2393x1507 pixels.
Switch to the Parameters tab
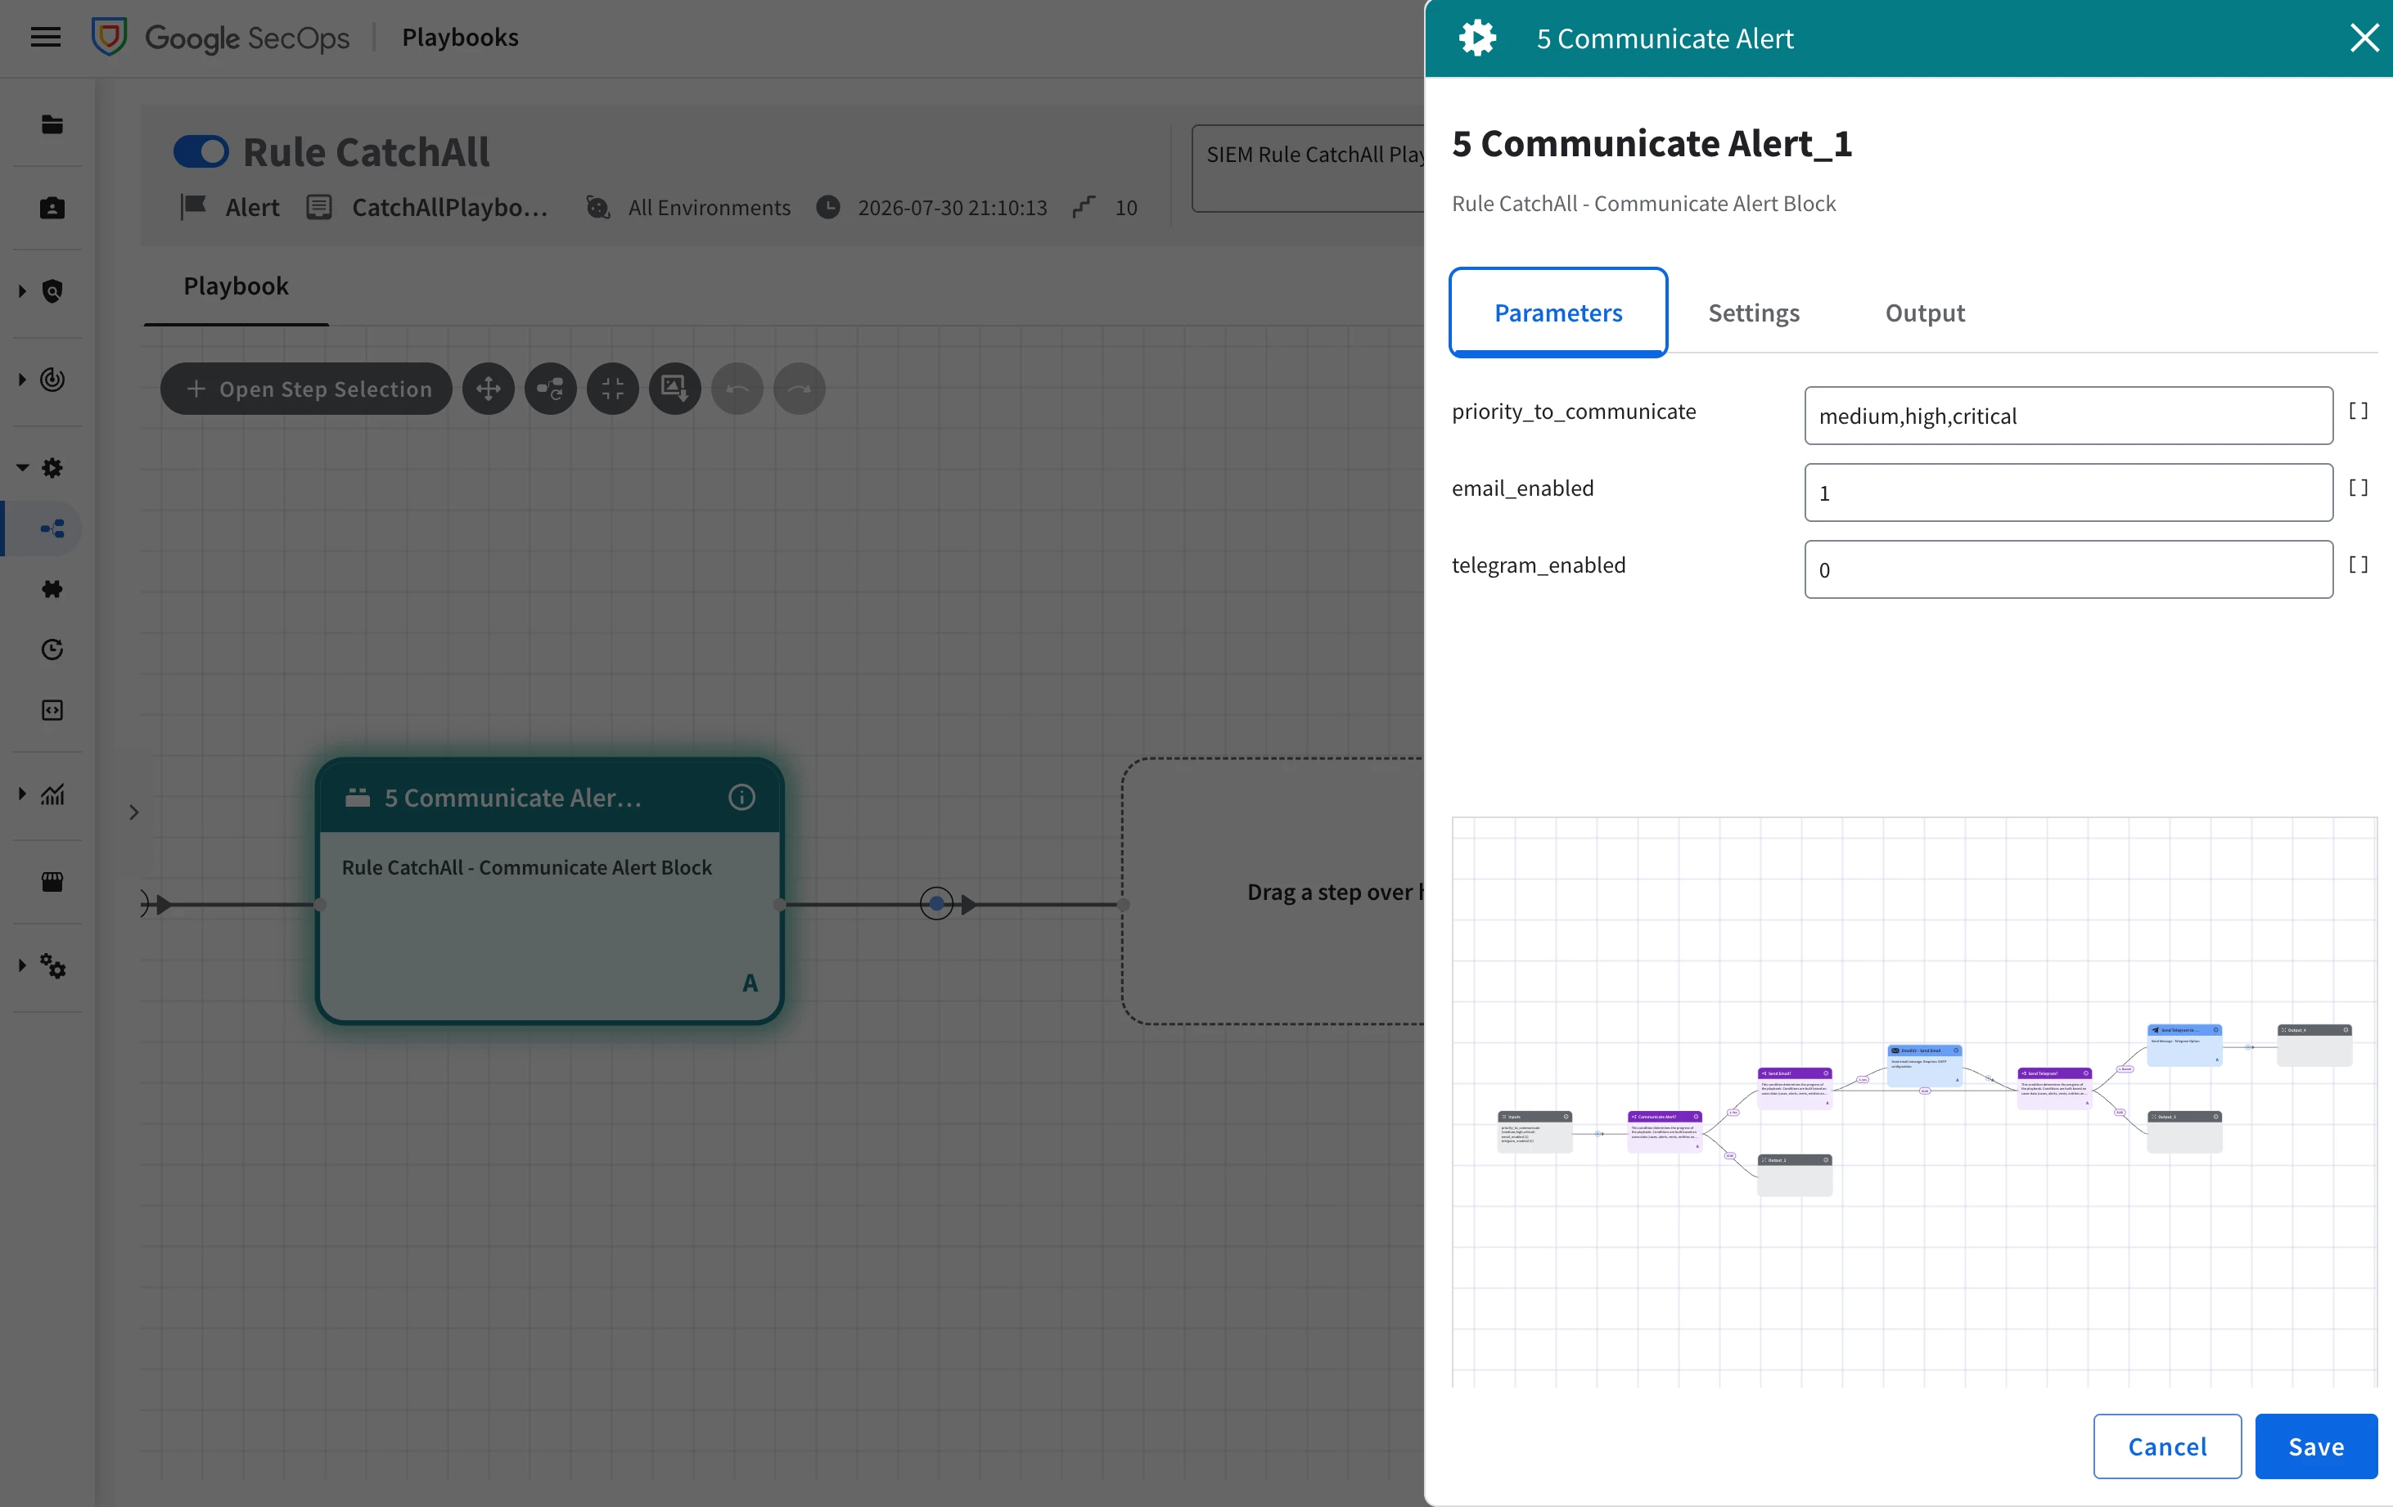tap(1558, 313)
